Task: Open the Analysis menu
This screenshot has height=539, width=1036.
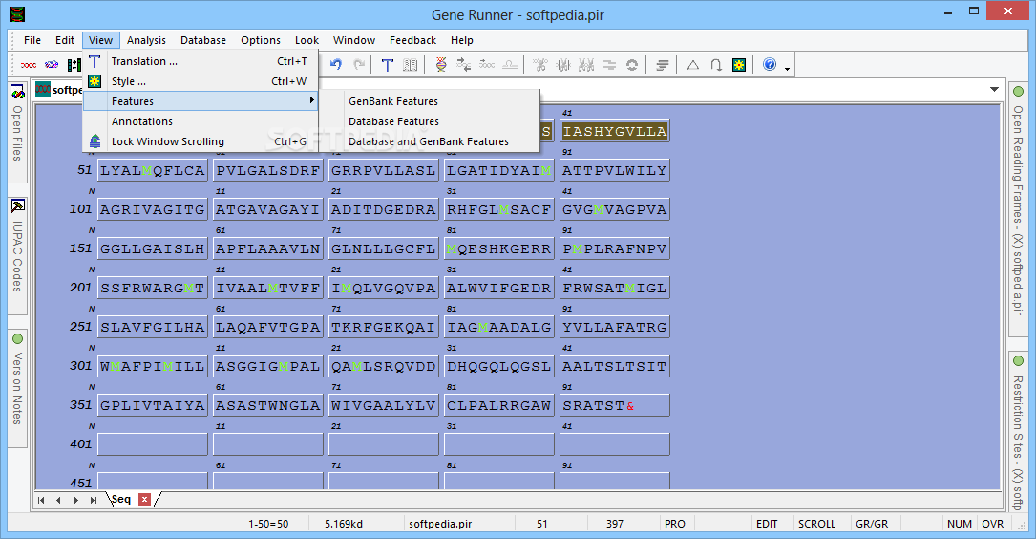Action: [x=146, y=40]
